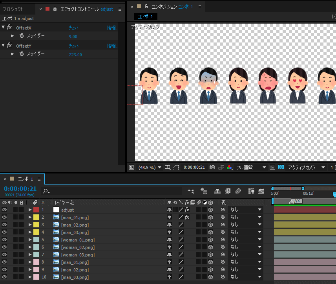This screenshot has height=284, width=336.
Task: Toggle the transparency grid button
Action: click(281, 167)
